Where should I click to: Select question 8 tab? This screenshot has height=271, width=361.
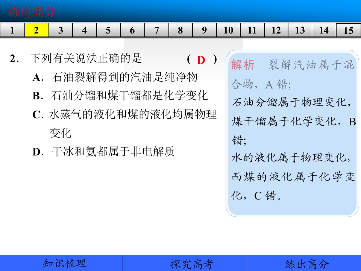click(x=180, y=30)
